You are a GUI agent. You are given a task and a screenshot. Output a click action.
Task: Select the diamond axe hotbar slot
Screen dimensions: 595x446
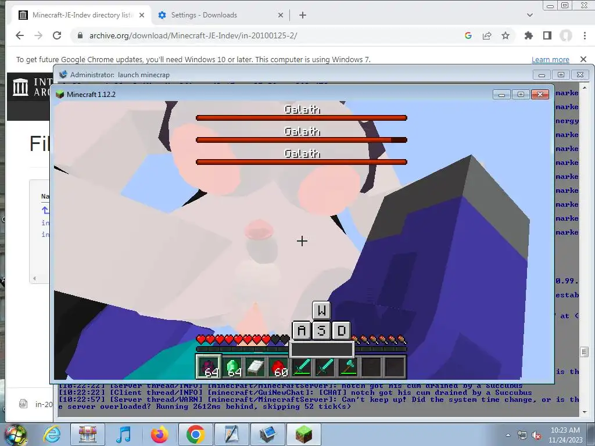pyautogui.click(x=348, y=367)
